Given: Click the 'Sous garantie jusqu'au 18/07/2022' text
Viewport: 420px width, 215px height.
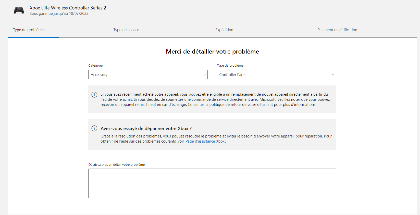Looking at the screenshot, I should (x=59, y=14).
